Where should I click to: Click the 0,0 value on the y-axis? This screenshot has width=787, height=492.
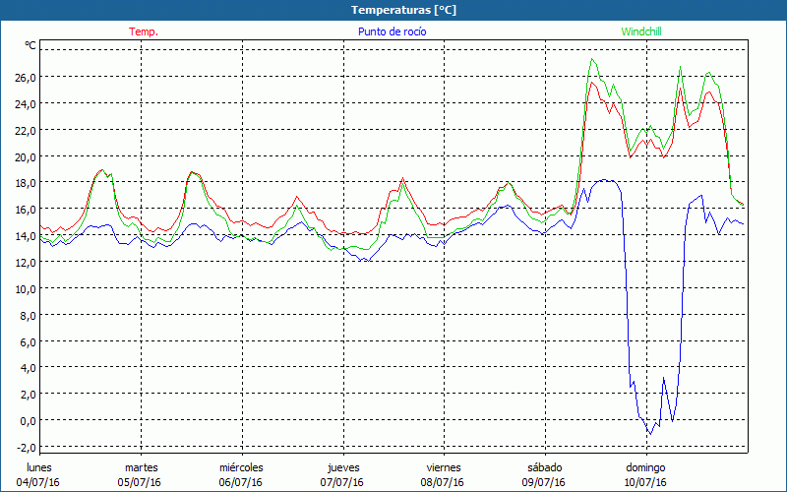pyautogui.click(x=27, y=421)
